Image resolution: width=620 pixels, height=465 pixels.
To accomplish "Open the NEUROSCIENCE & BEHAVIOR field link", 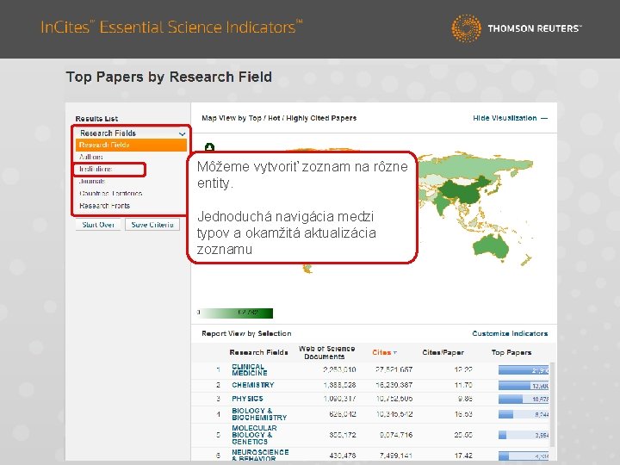I will [260, 456].
